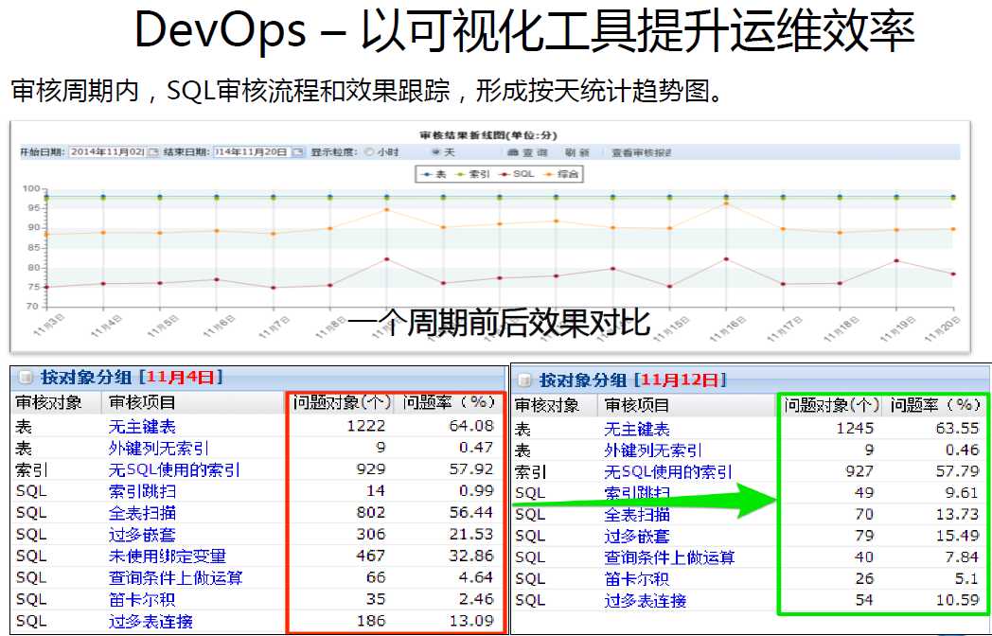
Task: Select the cell with value 9.61
Action: (x=962, y=493)
